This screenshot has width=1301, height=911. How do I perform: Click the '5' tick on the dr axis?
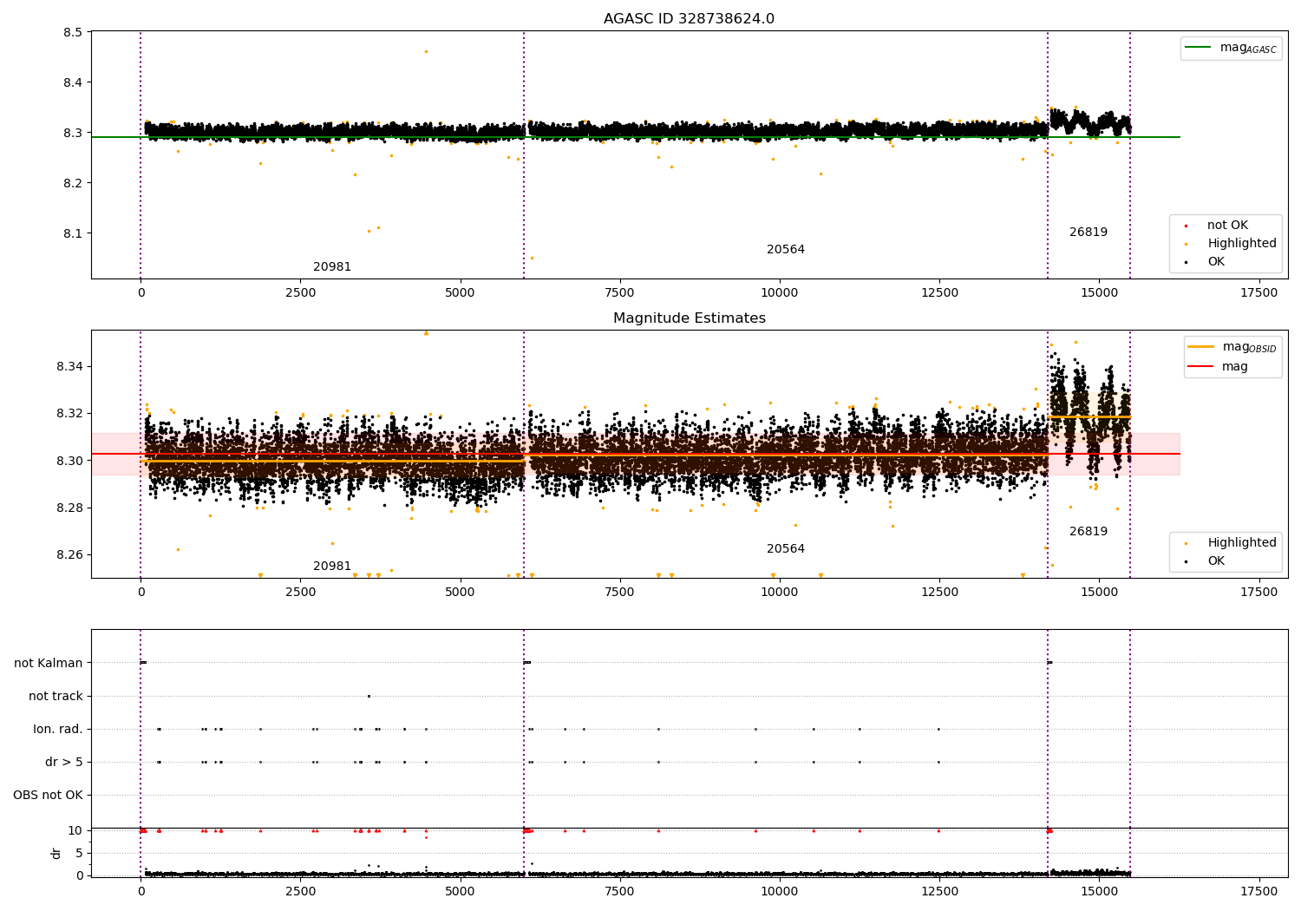[79, 853]
